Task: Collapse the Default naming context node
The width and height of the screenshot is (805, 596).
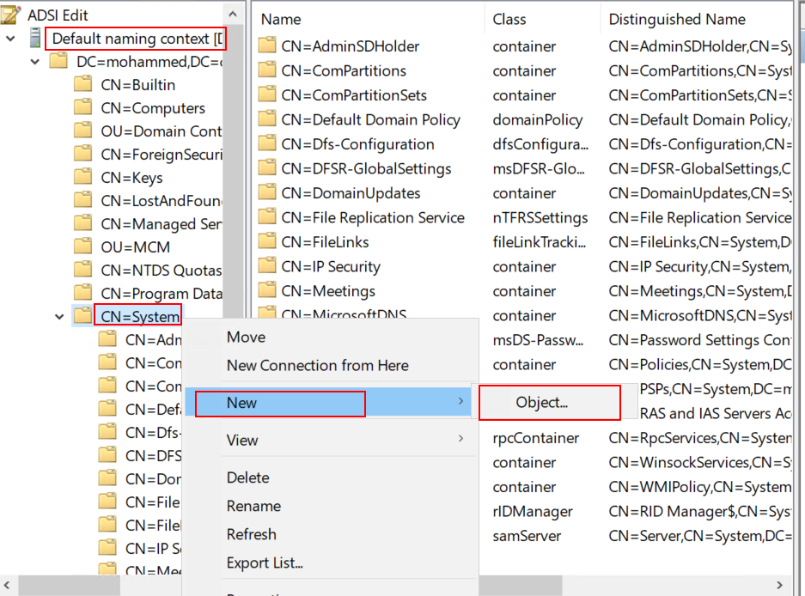Action: click(x=11, y=39)
